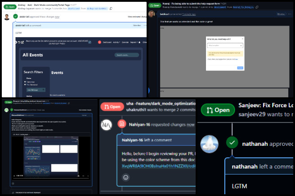Copy the branch name in Neeraj's PR header

click(257, 7)
